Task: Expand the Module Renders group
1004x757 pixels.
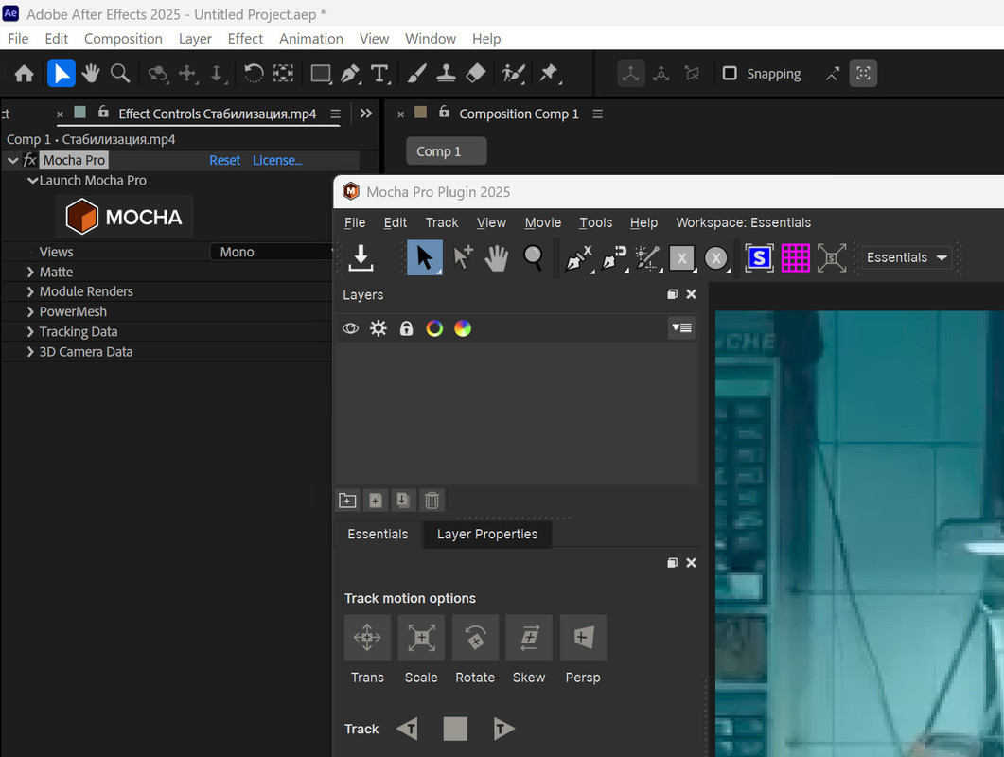Action: pos(30,292)
